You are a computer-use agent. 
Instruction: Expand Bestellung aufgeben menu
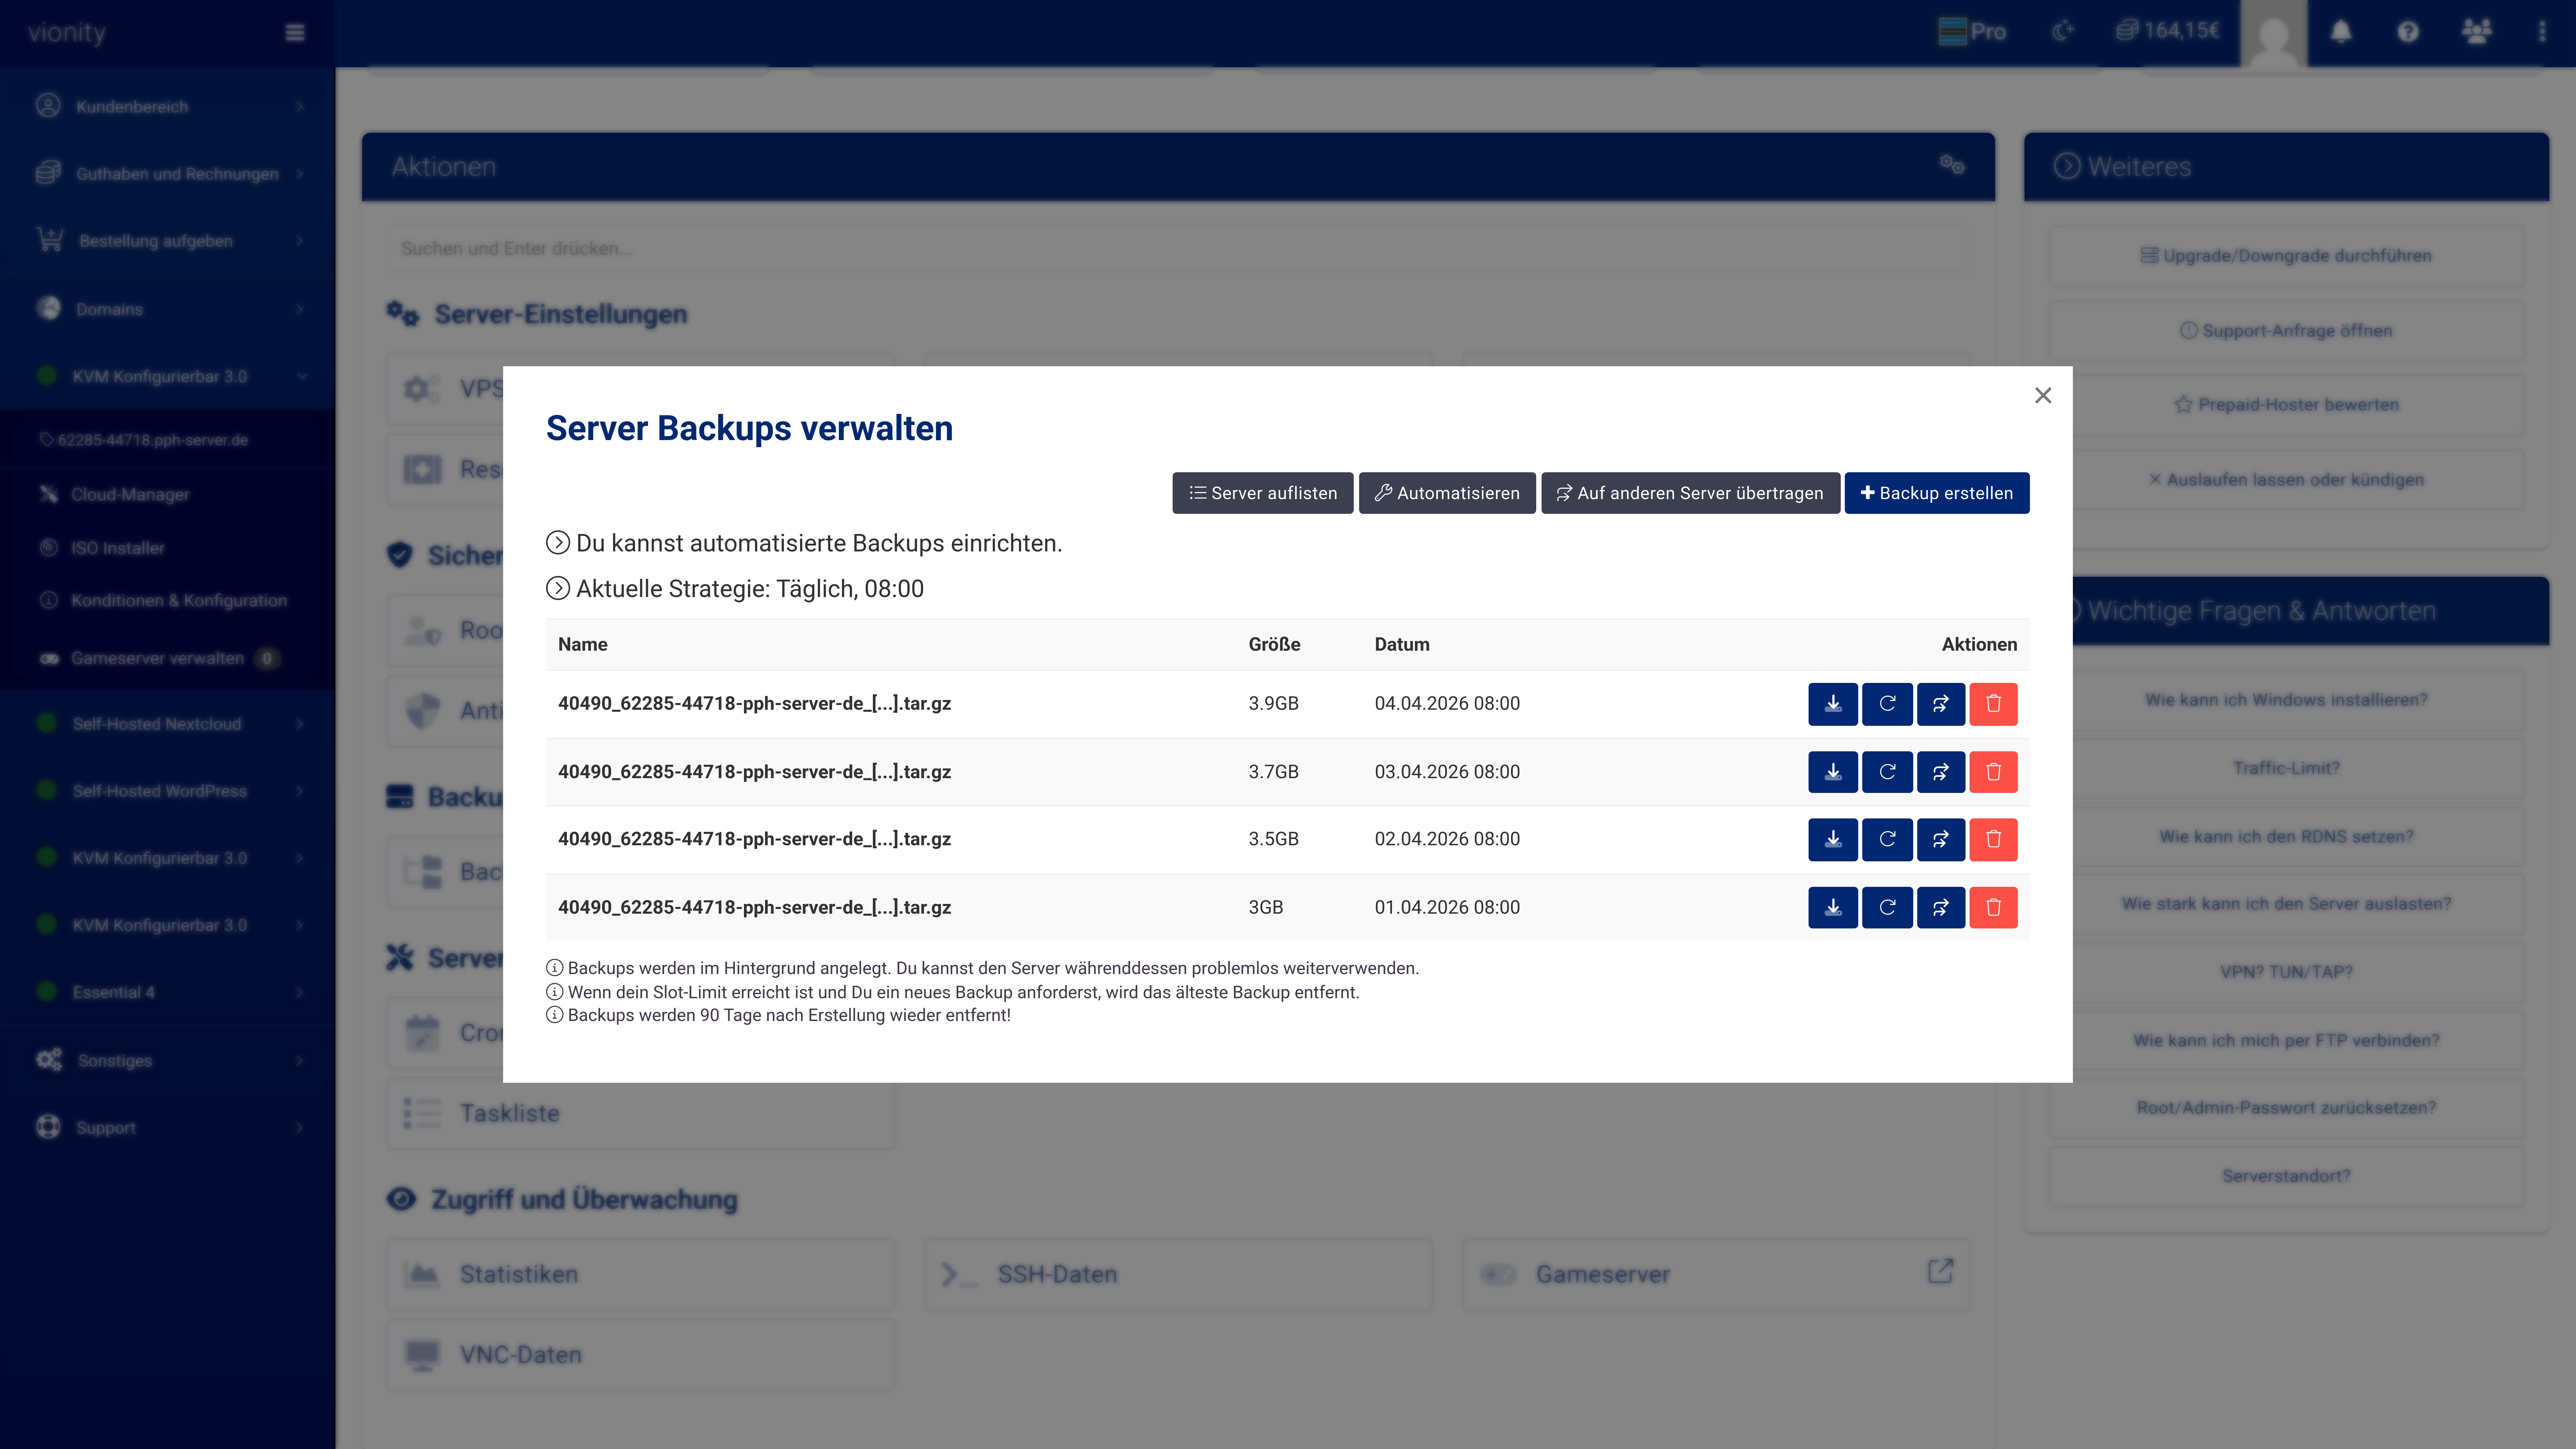click(x=168, y=241)
